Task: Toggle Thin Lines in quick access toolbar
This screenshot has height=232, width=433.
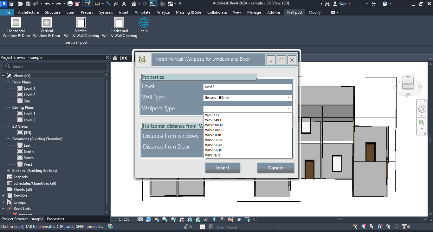Action: point(152,4)
